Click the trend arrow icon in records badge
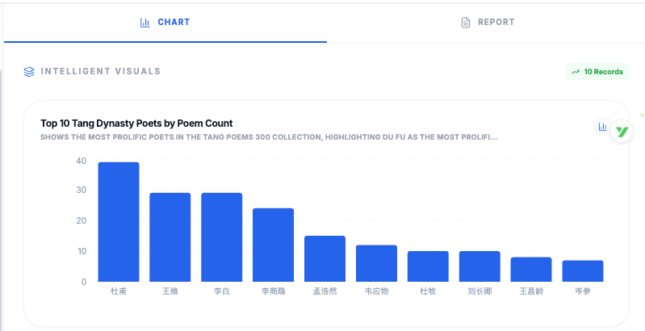Viewport: 645px width, 331px height. coord(576,72)
